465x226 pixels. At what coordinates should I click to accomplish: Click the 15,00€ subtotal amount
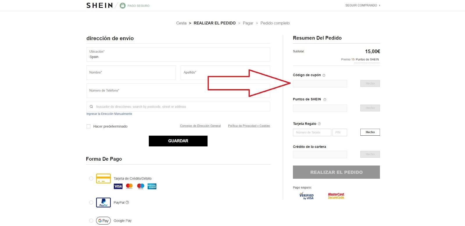372,51
